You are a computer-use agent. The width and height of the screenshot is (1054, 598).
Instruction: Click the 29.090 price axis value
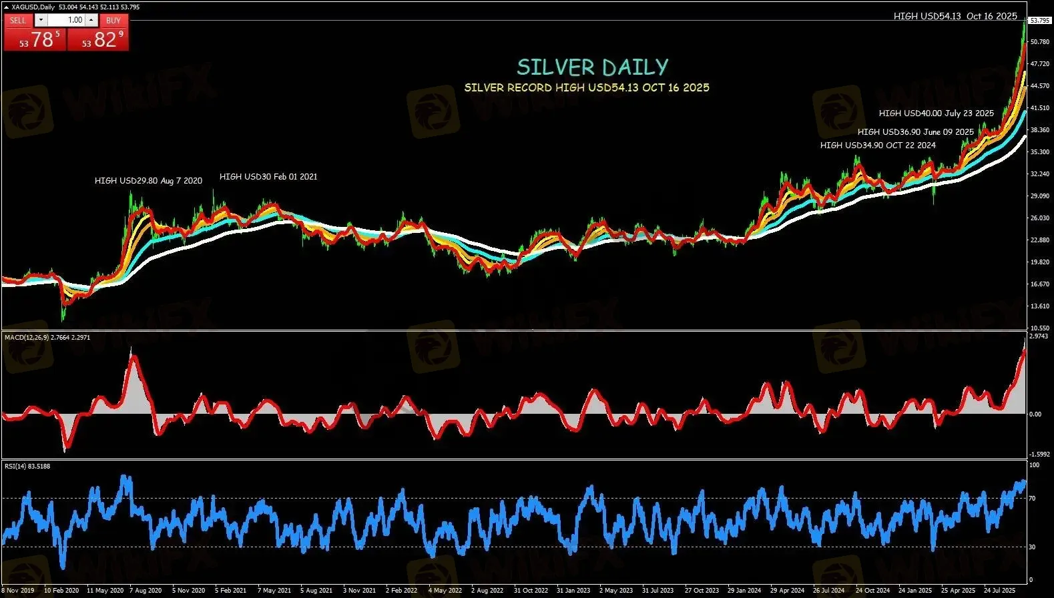[x=1039, y=196]
